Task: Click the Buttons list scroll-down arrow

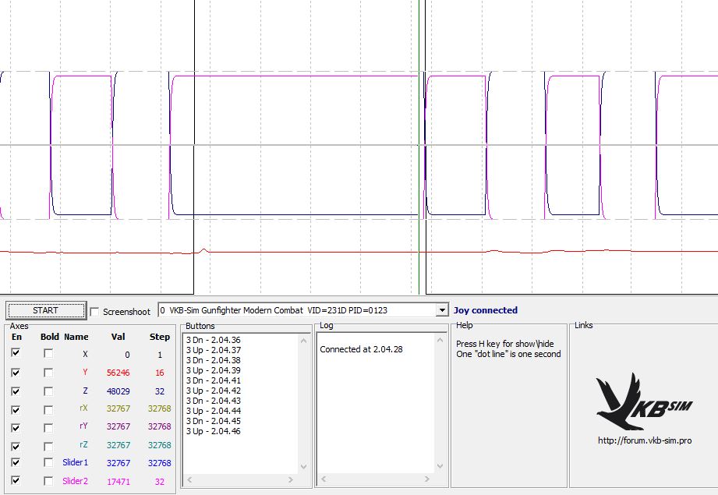Action: [304, 467]
